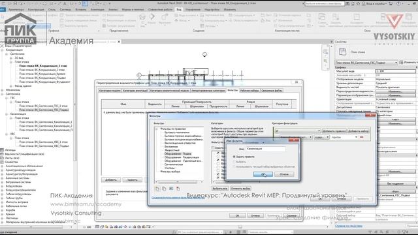This screenshot has width=418, height=235.
Task: Click Добавить in visibility overrides dialog
Action: point(111,180)
